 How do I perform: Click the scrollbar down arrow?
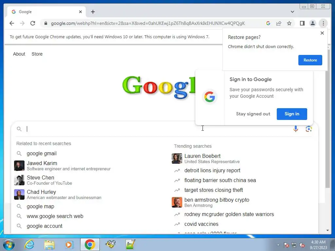pyautogui.click(x=327, y=230)
